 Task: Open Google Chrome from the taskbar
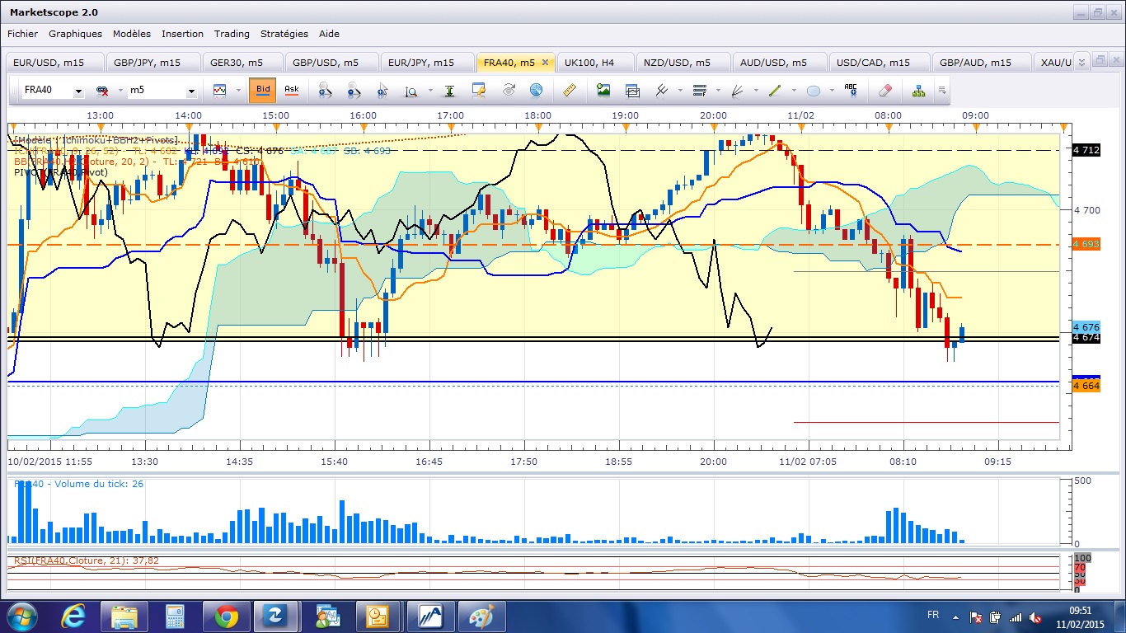coord(226,616)
